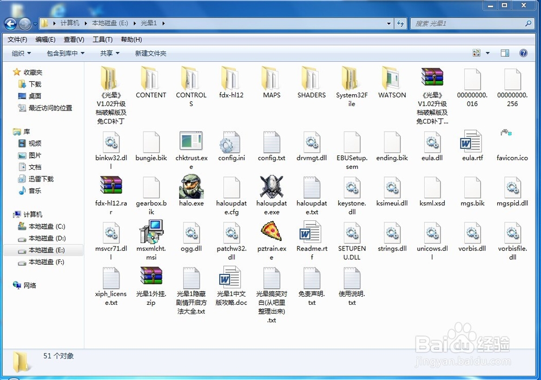The width and height of the screenshot is (541, 380).
Task: Open 桌面 in the navigation pane
Action: point(35,96)
